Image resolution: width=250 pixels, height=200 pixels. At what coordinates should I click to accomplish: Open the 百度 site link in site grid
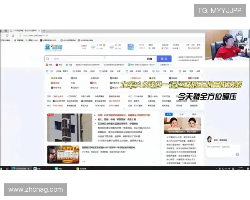(x=74, y=78)
